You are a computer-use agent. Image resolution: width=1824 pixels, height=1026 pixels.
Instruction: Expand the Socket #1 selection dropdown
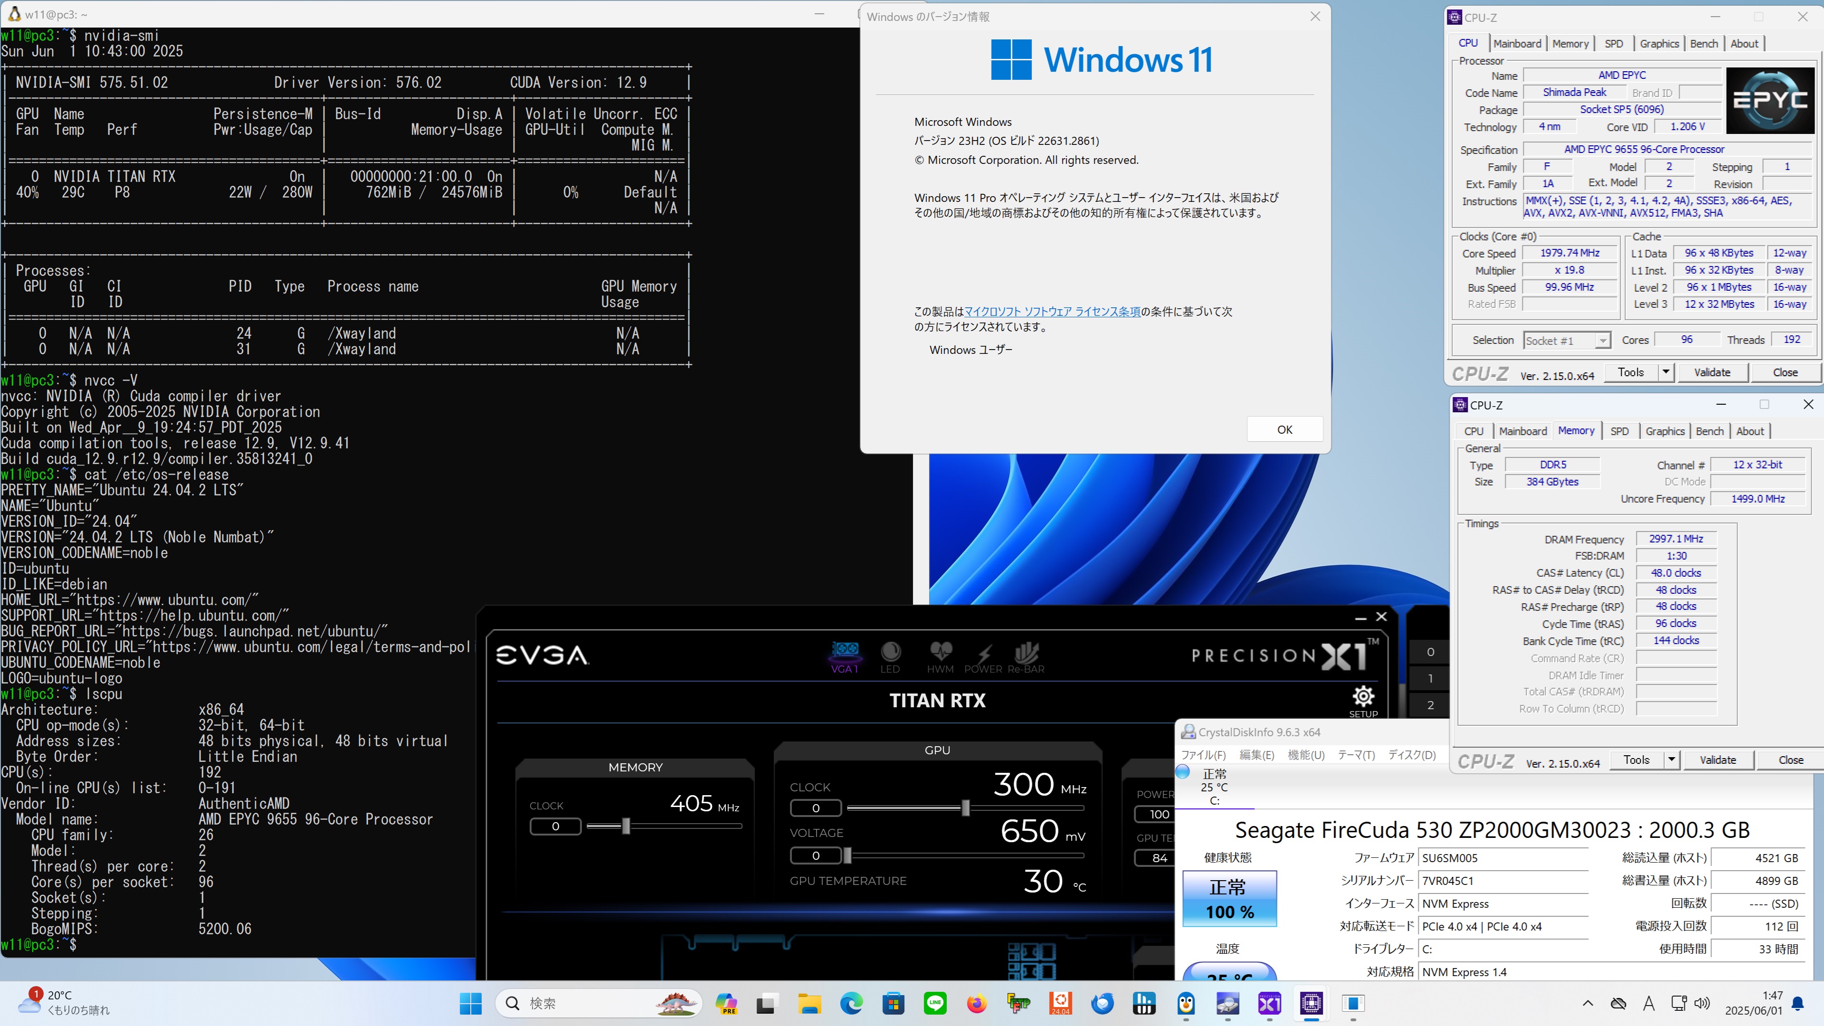1602,341
